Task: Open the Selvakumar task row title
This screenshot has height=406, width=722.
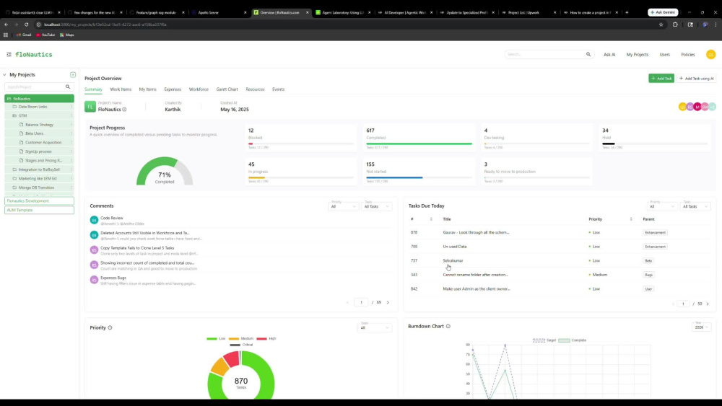Action: (453, 261)
